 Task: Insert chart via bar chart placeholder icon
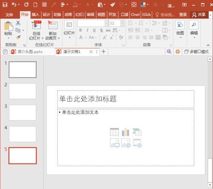click(x=126, y=132)
